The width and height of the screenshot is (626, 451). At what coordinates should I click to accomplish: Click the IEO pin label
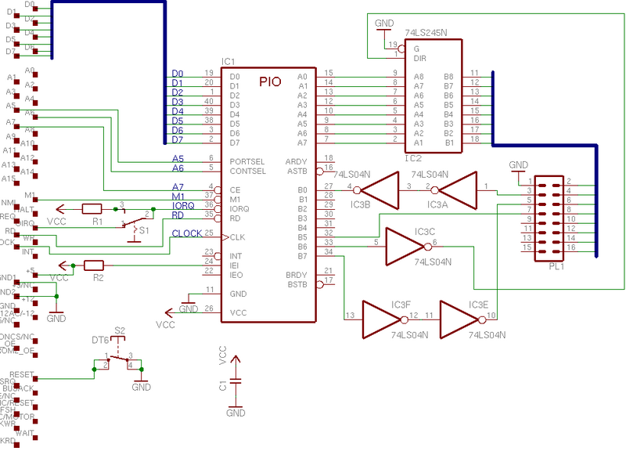236,275
